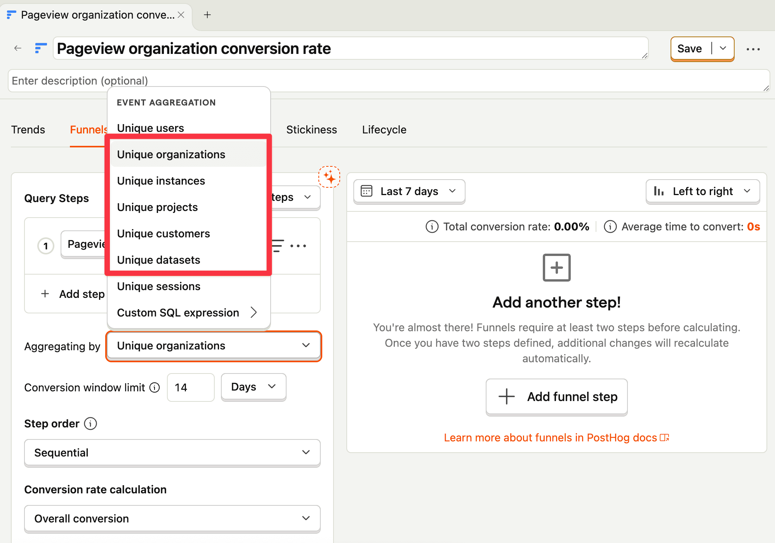
Task: Click Conversion window limit info icon
Action: [155, 387]
